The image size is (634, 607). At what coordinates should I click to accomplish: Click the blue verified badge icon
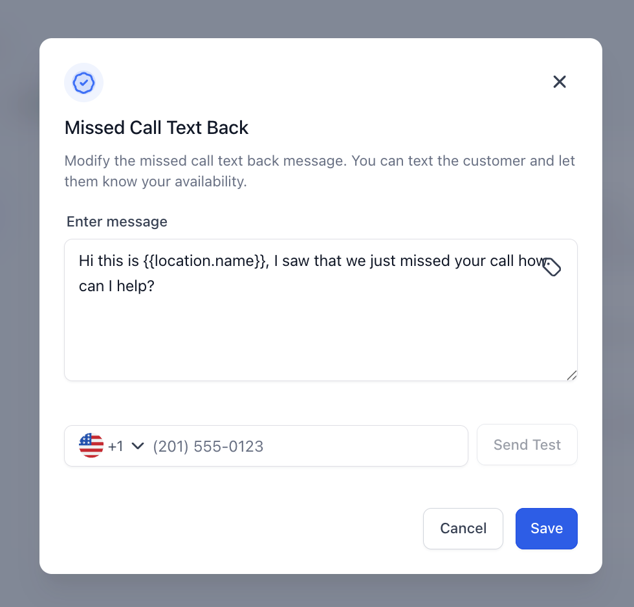click(83, 82)
